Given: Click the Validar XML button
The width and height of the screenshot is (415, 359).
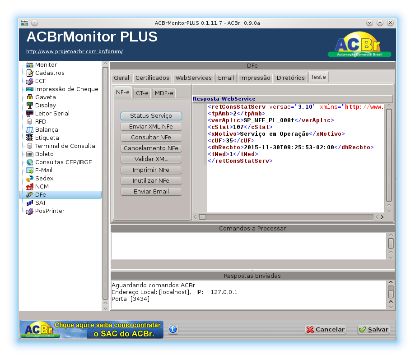Looking at the screenshot, I should click(151, 159).
